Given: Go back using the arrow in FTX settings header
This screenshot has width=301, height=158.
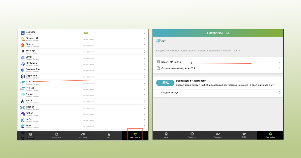Looking at the screenshot, I should pyautogui.click(x=157, y=33).
